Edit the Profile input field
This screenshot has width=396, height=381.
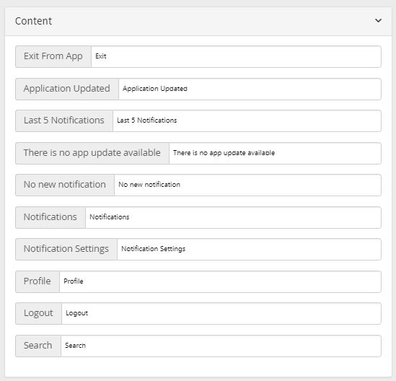[x=220, y=281]
